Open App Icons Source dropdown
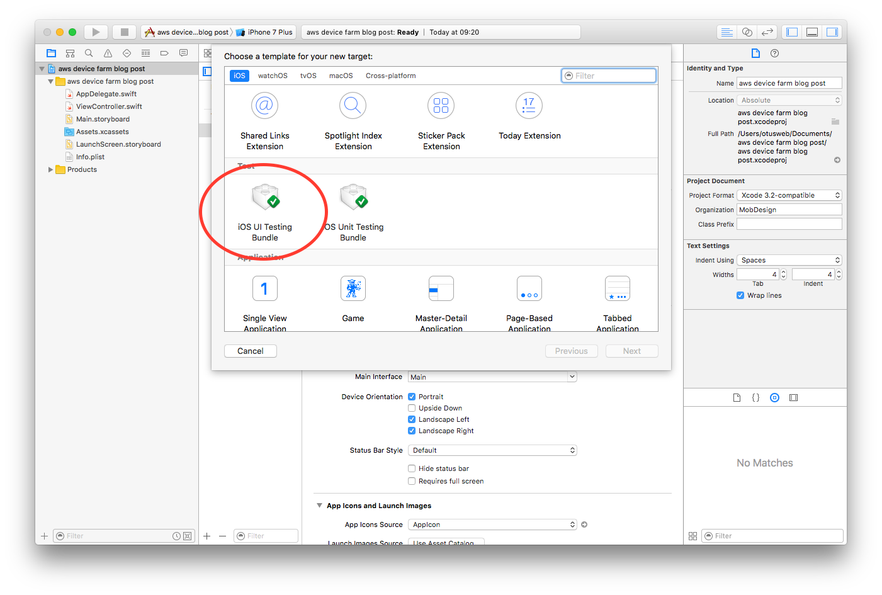Viewport: 882px width, 595px height. [x=492, y=524]
